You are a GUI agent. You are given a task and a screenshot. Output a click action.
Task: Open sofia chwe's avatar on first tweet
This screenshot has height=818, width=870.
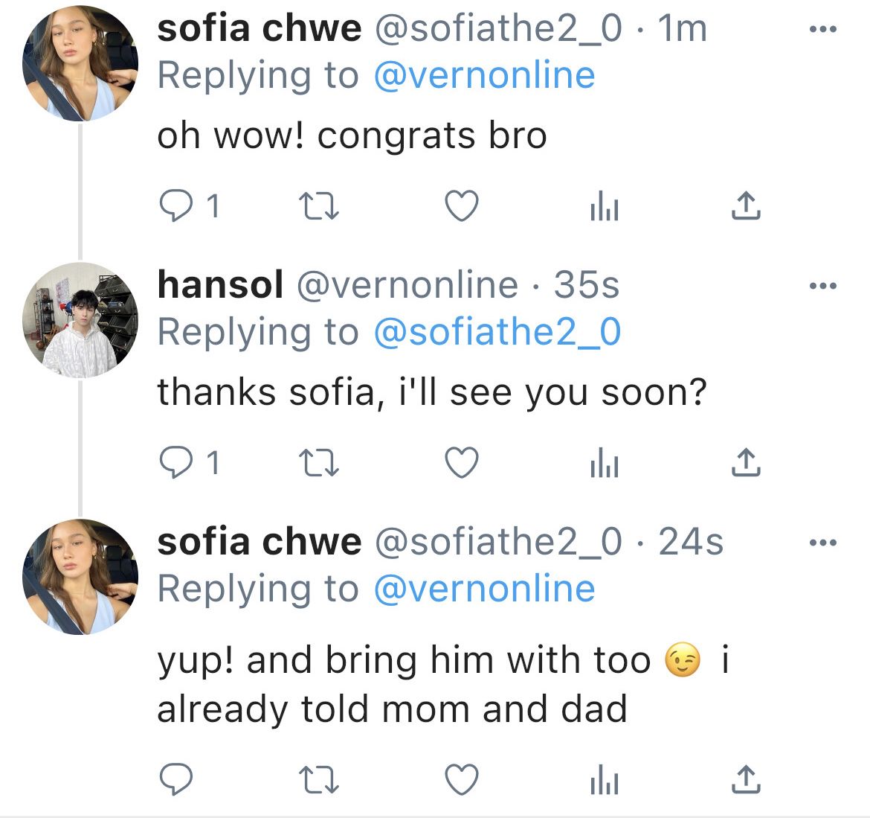tap(80, 64)
